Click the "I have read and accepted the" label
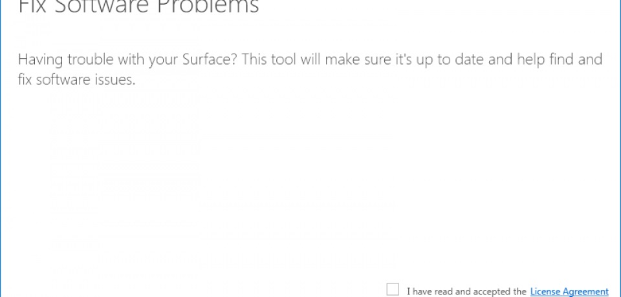 466,292
